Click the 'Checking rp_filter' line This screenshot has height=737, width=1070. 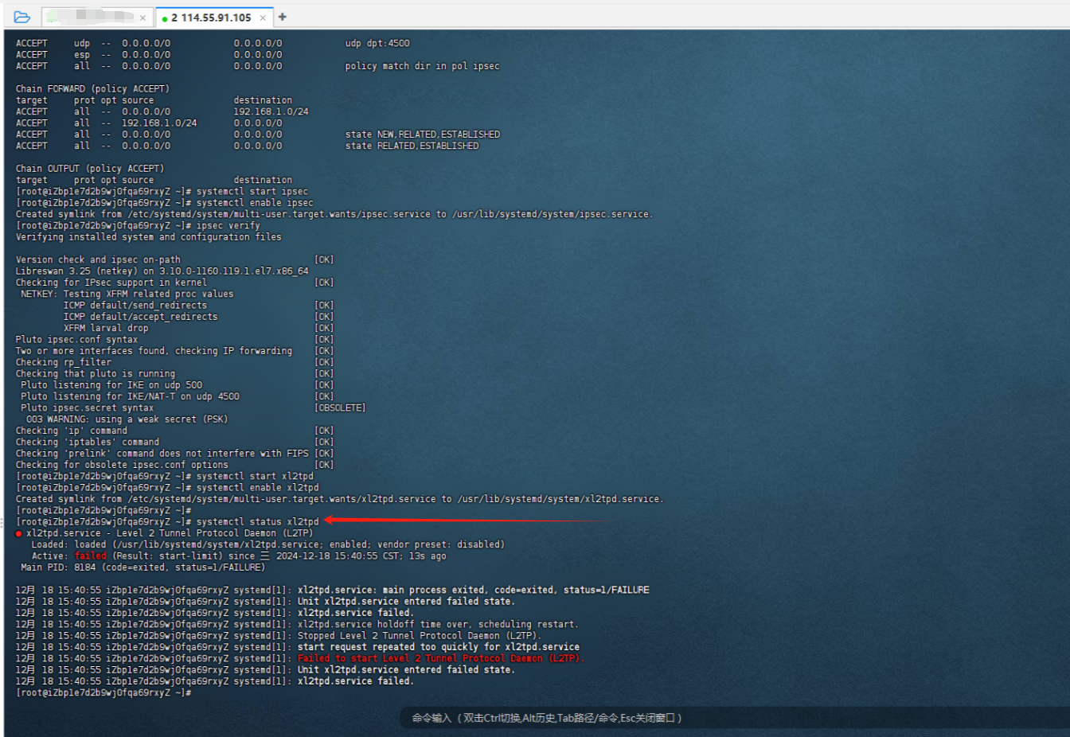(64, 362)
